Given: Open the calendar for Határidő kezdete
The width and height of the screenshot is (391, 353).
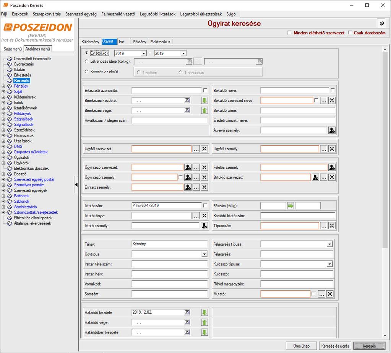Looking at the screenshot, I should 187,312.
